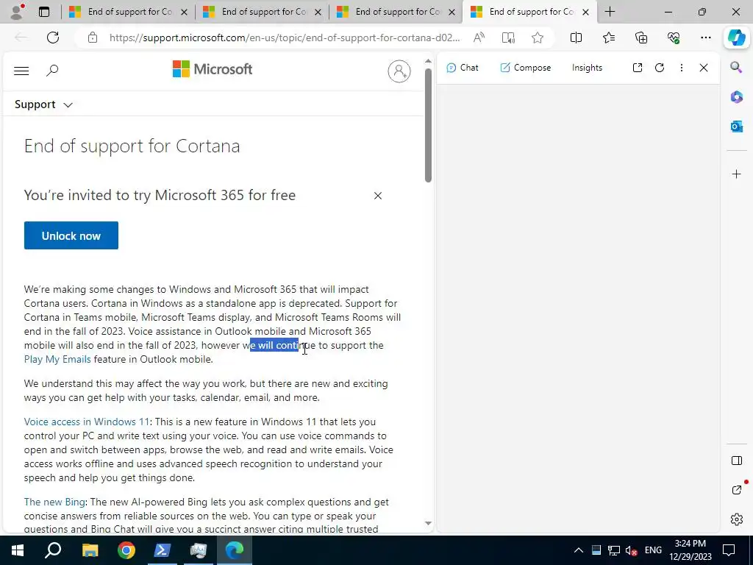753x565 pixels.
Task: Open muted volume tray icon
Action: [632, 550]
